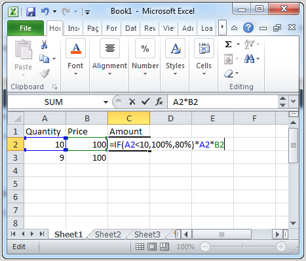
Task: Switch to the Review ribbon tab
Action: 150,28
